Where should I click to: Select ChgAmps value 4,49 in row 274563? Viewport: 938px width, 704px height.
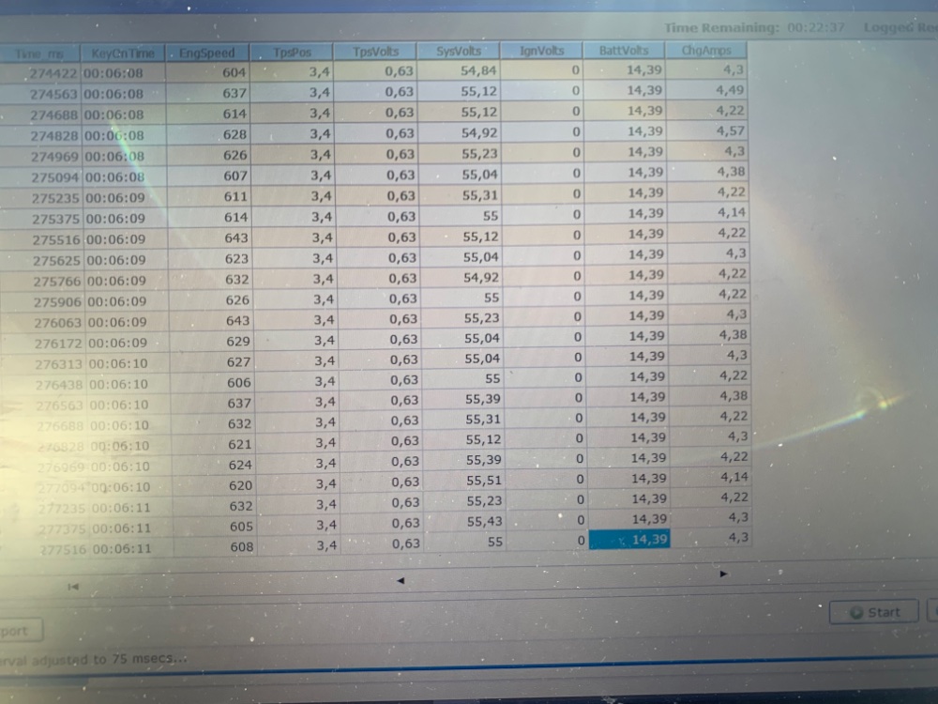[x=706, y=90]
